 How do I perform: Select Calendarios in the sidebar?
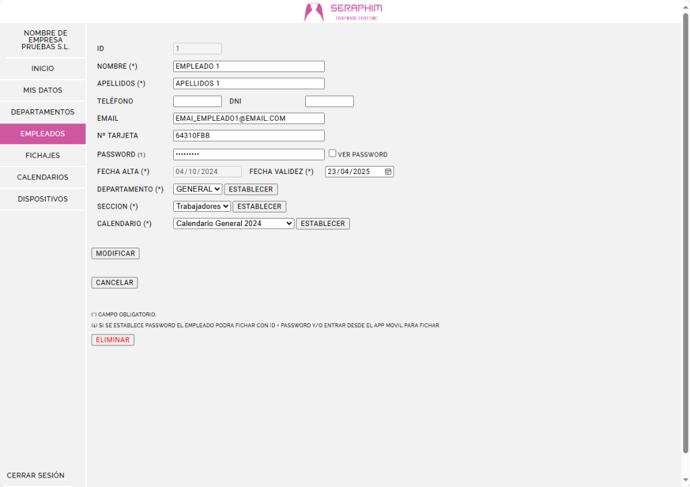(42, 177)
